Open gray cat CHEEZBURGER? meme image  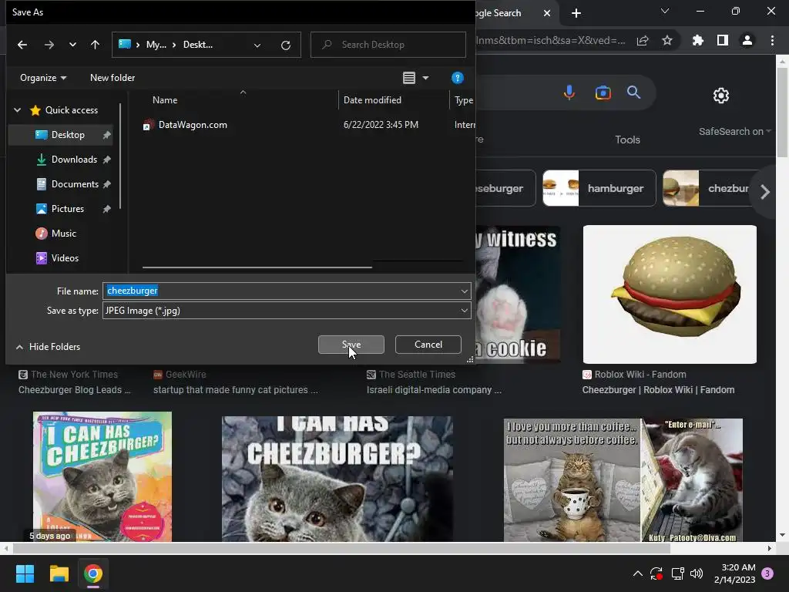(x=337, y=479)
